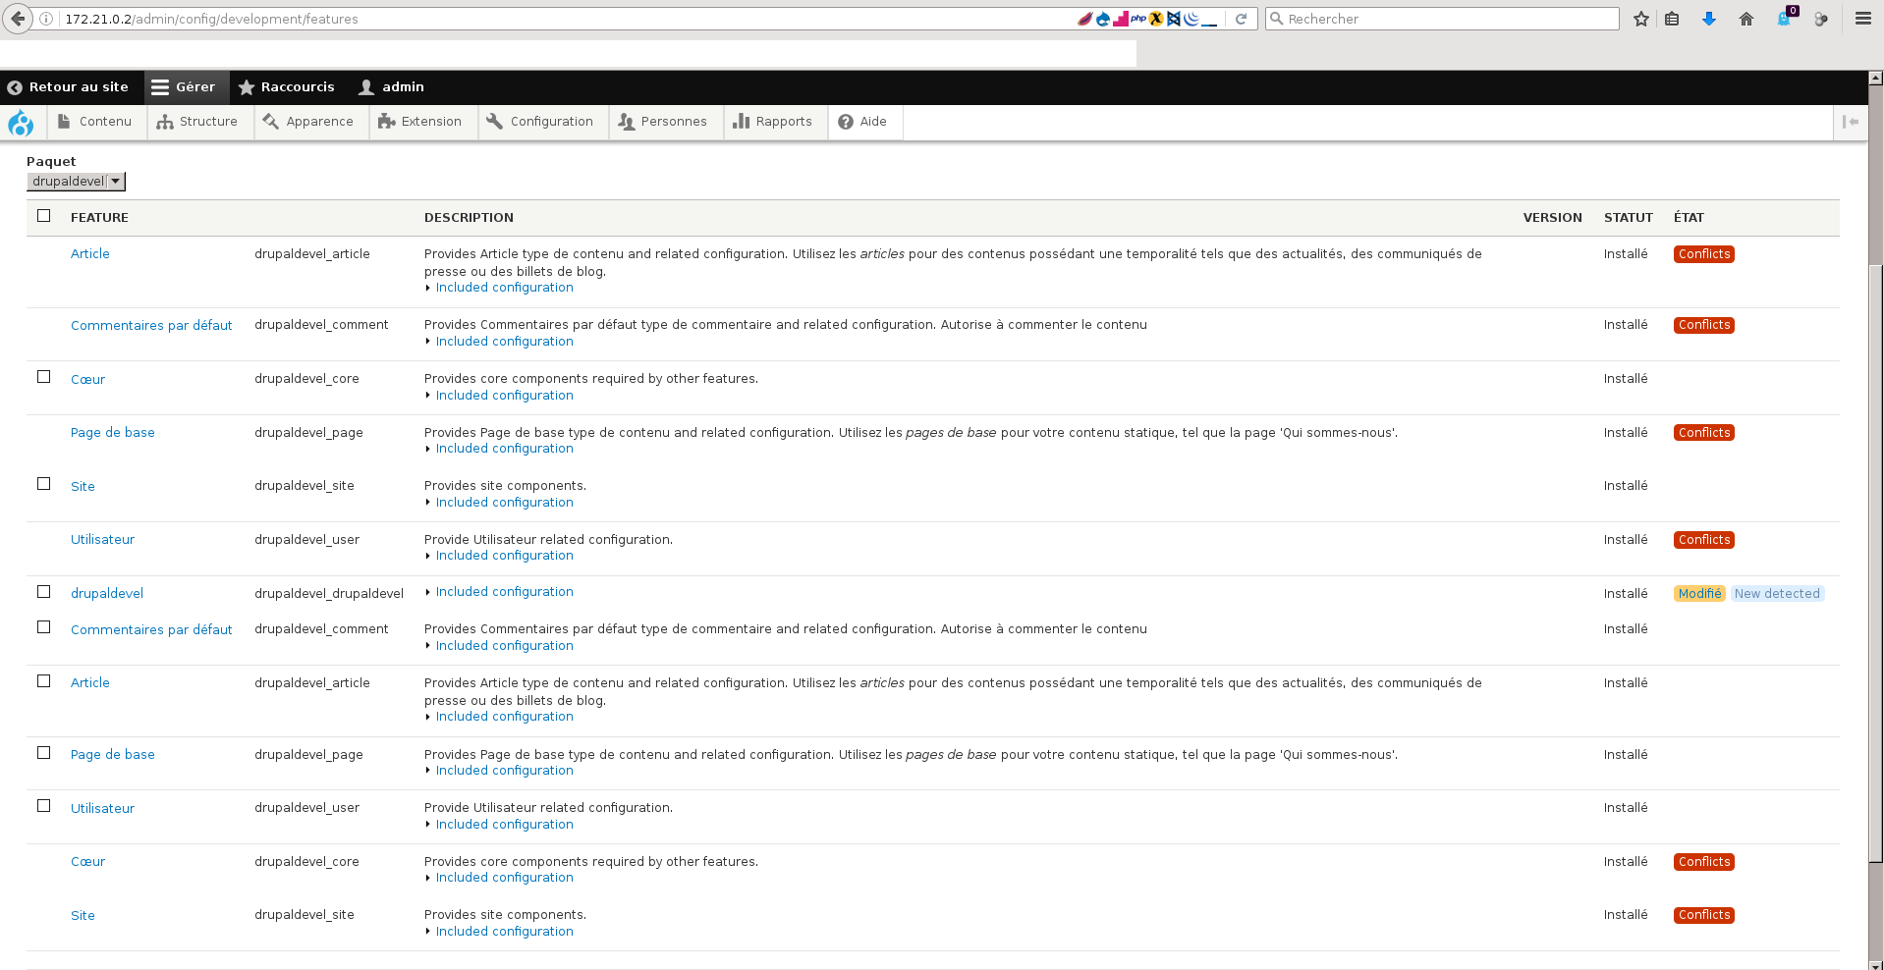Click the Drupal drop logo icon

point(21,123)
